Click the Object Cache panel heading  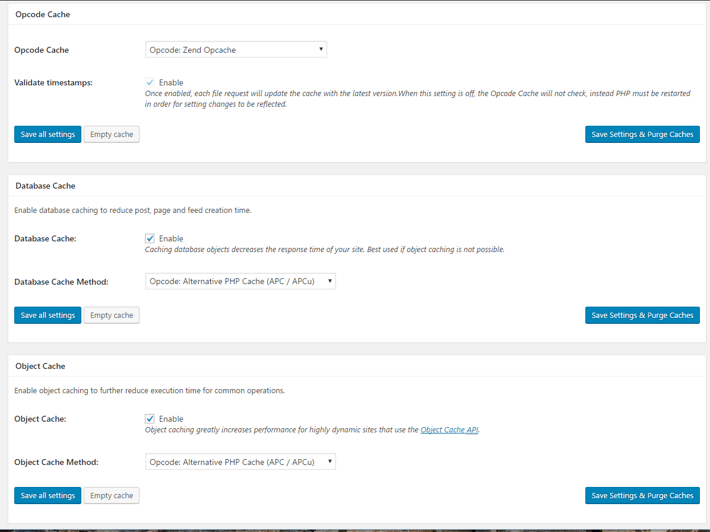40,366
